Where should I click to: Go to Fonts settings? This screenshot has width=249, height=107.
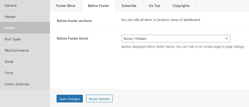pyautogui.click(x=25, y=73)
